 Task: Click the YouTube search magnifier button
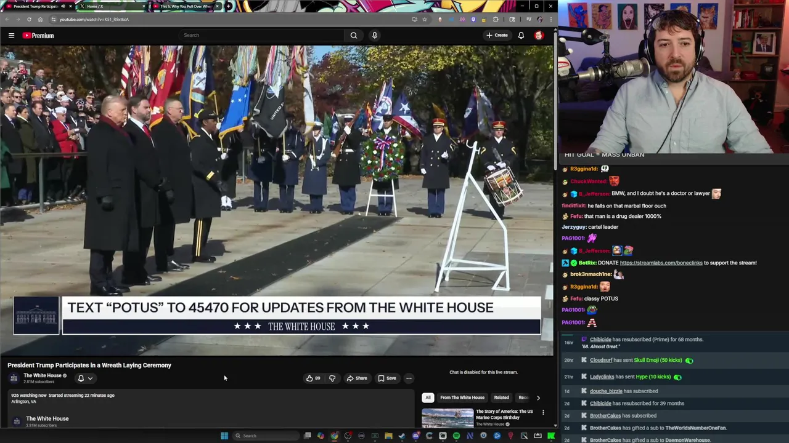[354, 35]
